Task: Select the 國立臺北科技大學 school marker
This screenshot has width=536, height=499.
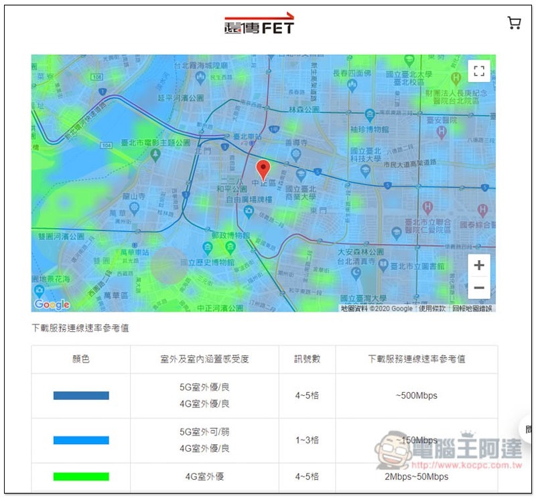Action: point(365,171)
